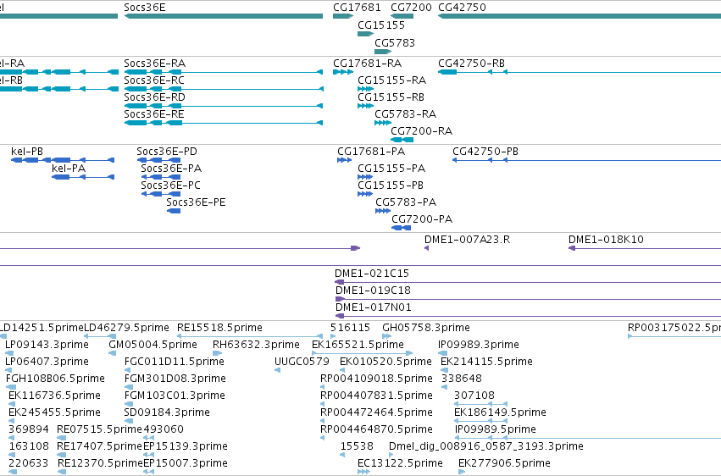
Task: Select EST GM05004.5prime
Action: click(x=153, y=345)
